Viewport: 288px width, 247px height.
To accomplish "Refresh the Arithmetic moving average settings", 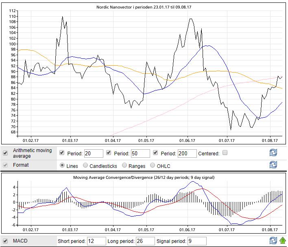I will [x=273, y=153].
